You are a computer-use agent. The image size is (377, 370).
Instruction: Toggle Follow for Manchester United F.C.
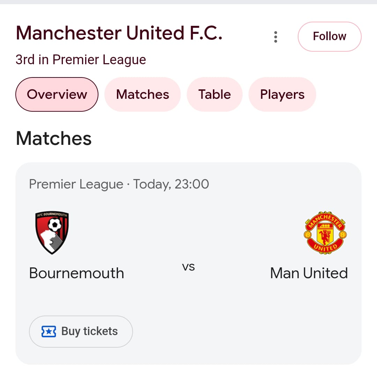point(329,36)
